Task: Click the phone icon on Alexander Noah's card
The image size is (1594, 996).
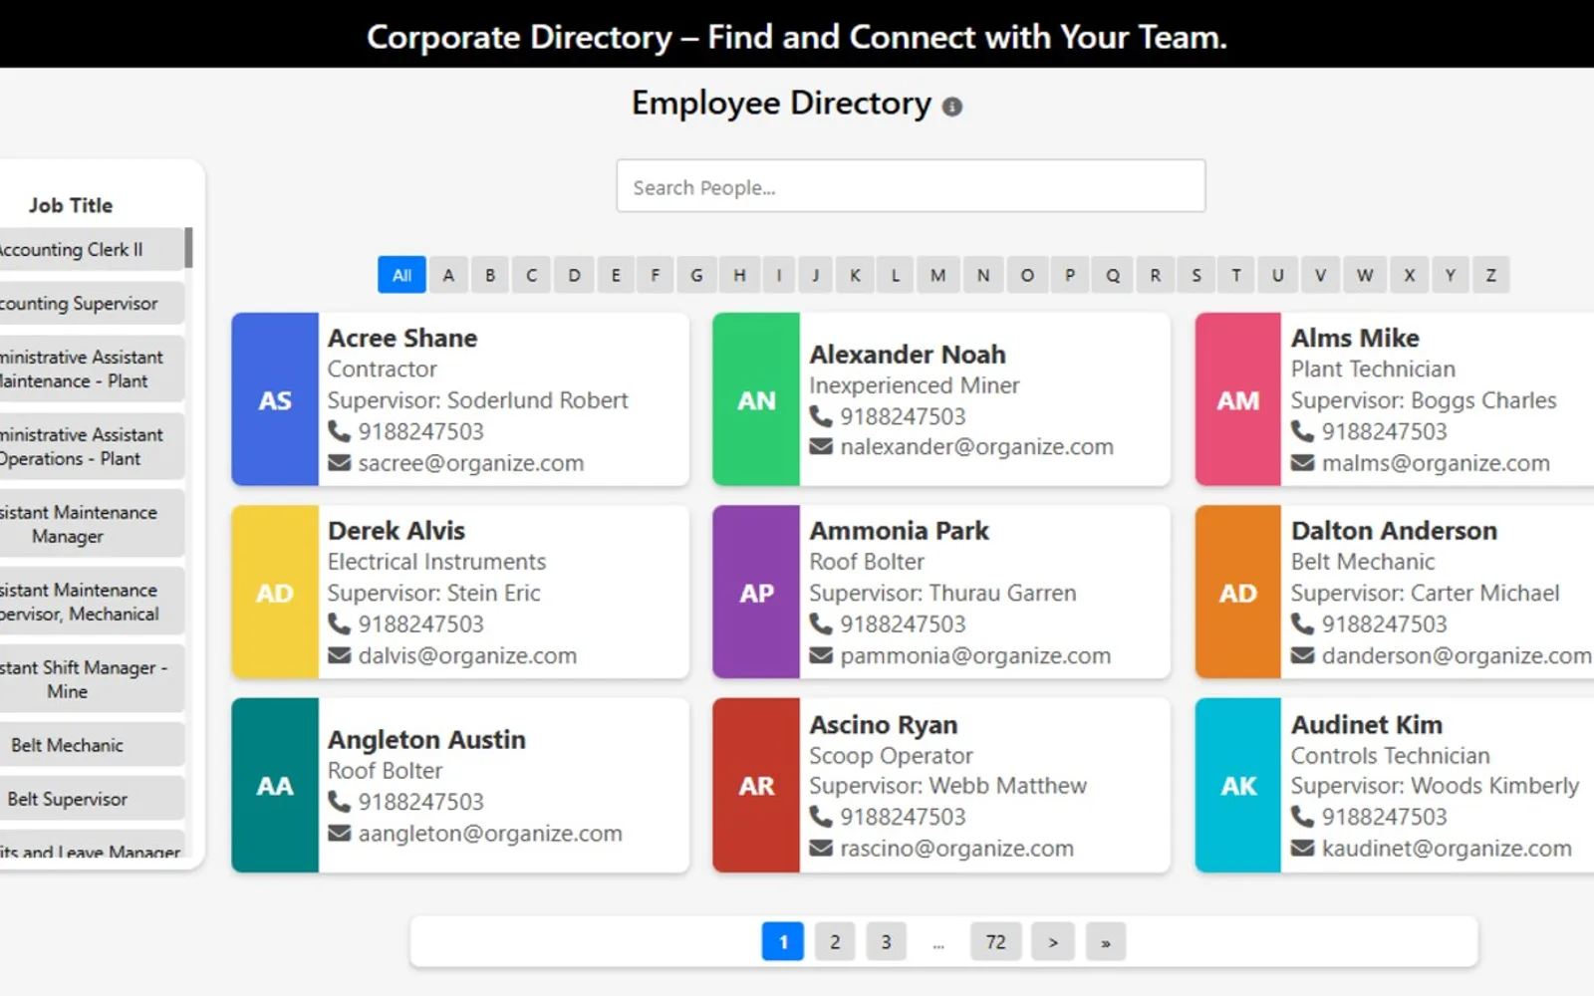Action: (820, 416)
